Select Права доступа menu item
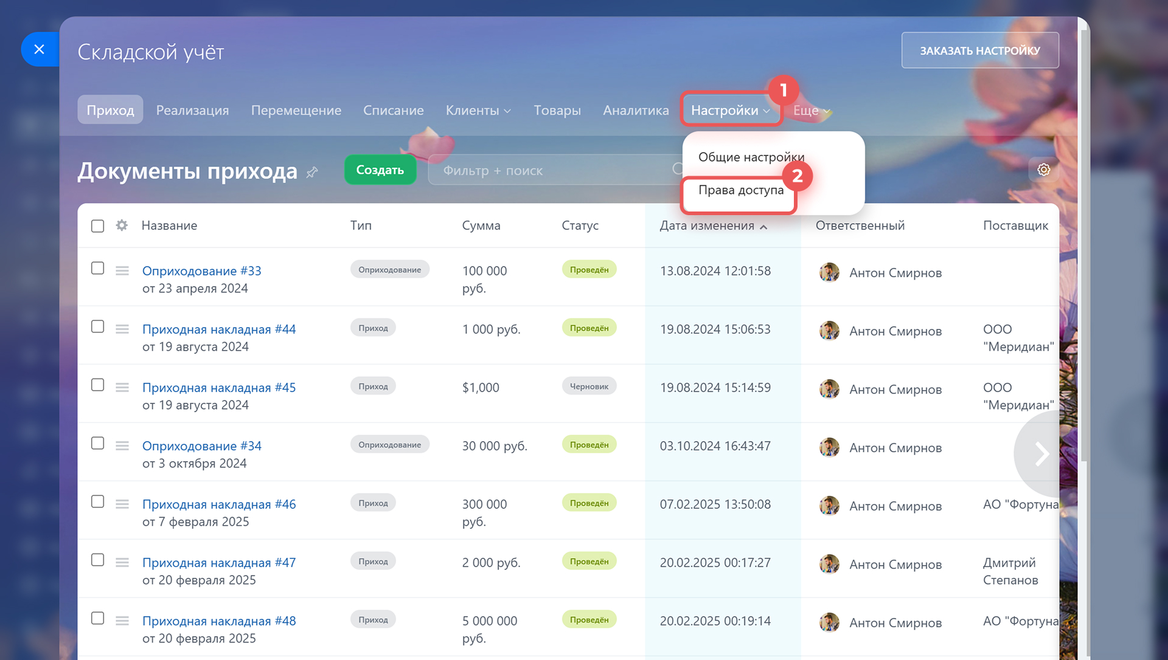The height and width of the screenshot is (660, 1168). pyautogui.click(x=740, y=190)
